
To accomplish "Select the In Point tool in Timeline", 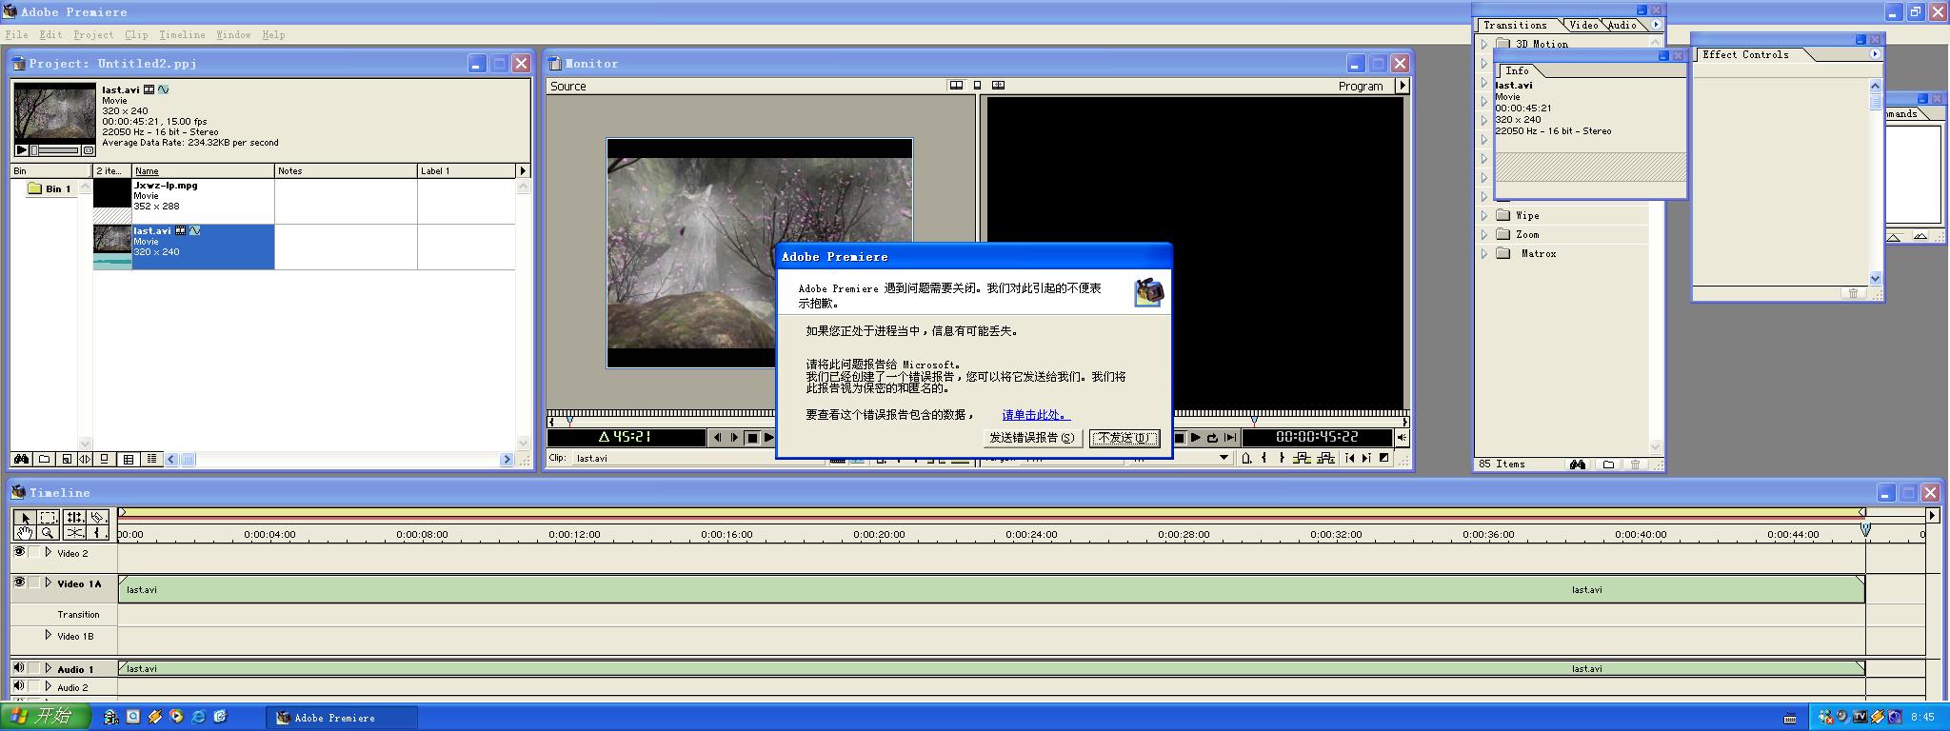I will point(97,533).
